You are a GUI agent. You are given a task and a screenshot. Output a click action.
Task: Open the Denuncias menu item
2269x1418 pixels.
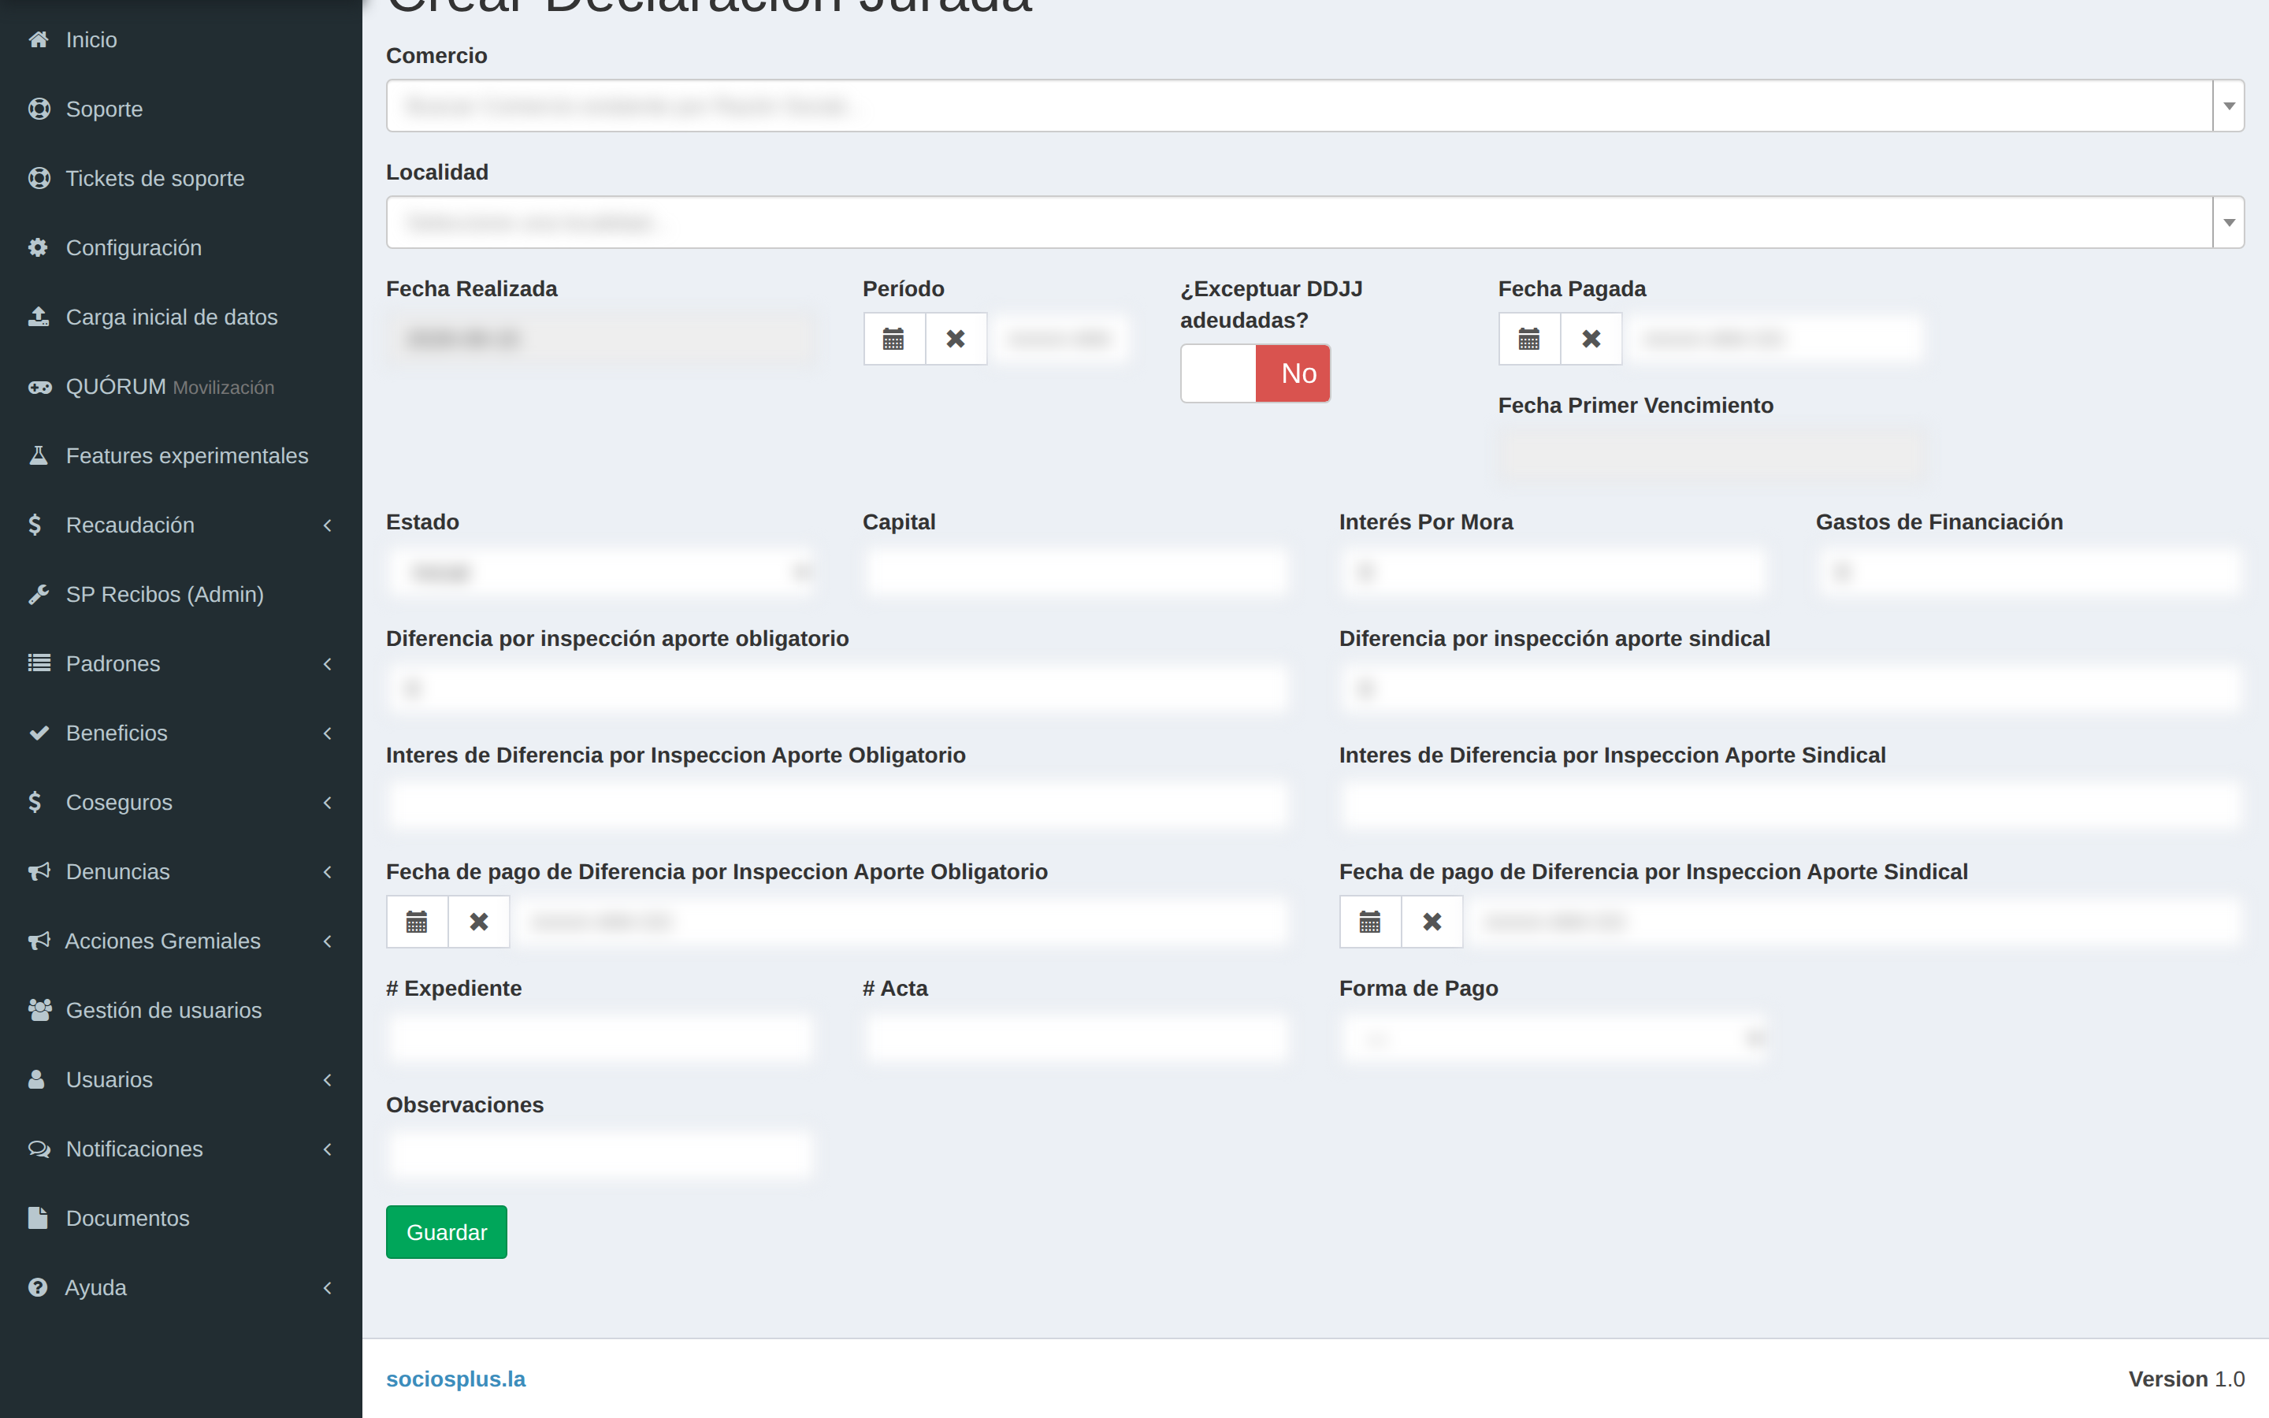181,872
